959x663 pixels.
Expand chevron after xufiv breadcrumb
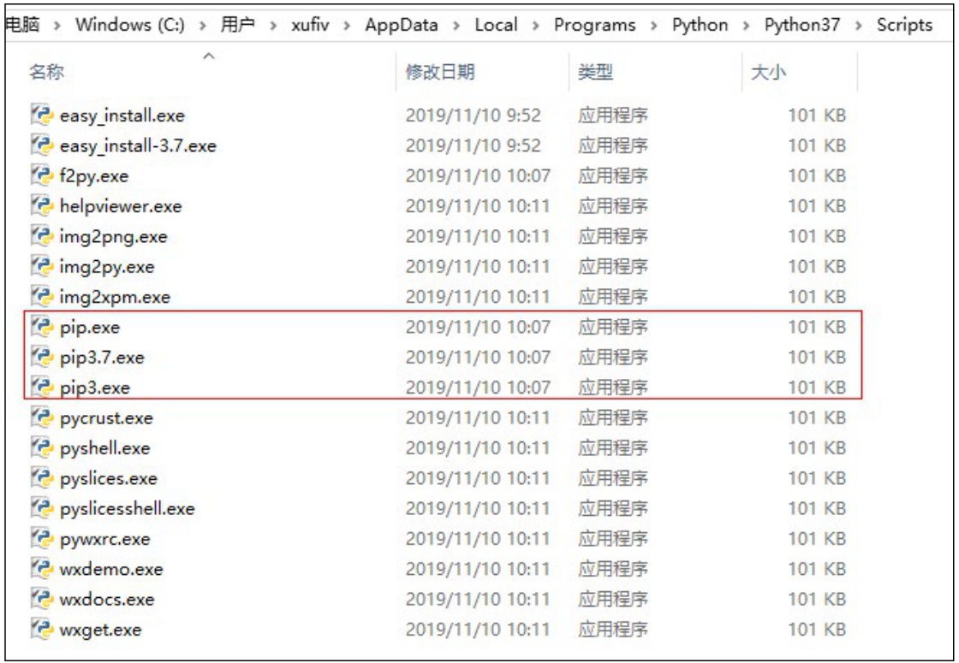(x=347, y=26)
